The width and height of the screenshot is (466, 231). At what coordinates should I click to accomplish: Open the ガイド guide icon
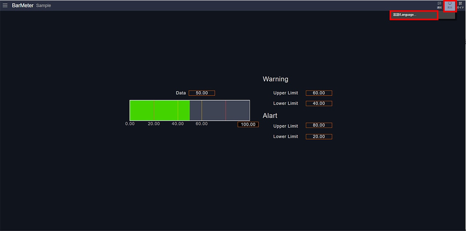pyautogui.click(x=460, y=5)
